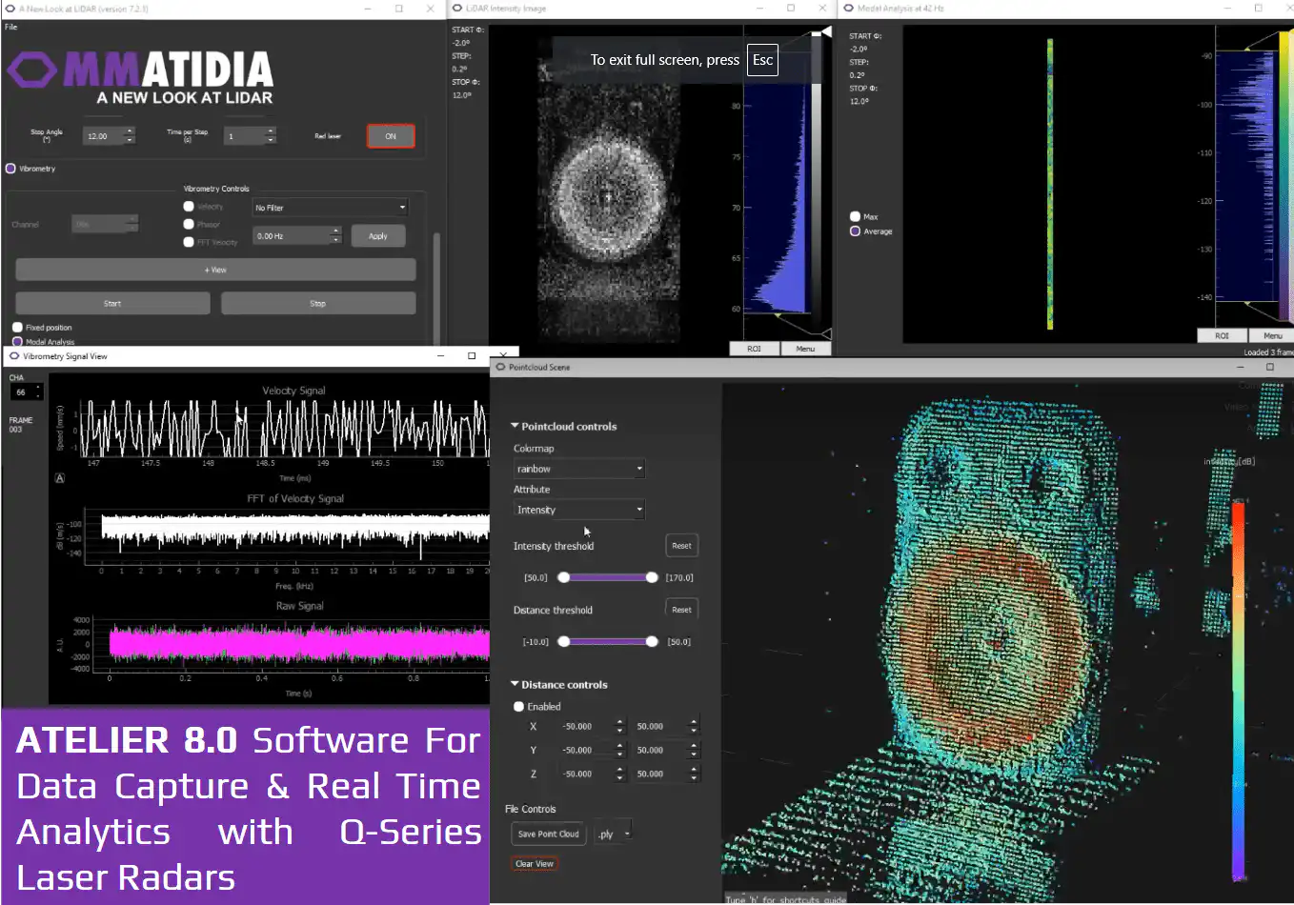Increase the 0.00 Hz filter frequency with the up arrow

coord(335,231)
